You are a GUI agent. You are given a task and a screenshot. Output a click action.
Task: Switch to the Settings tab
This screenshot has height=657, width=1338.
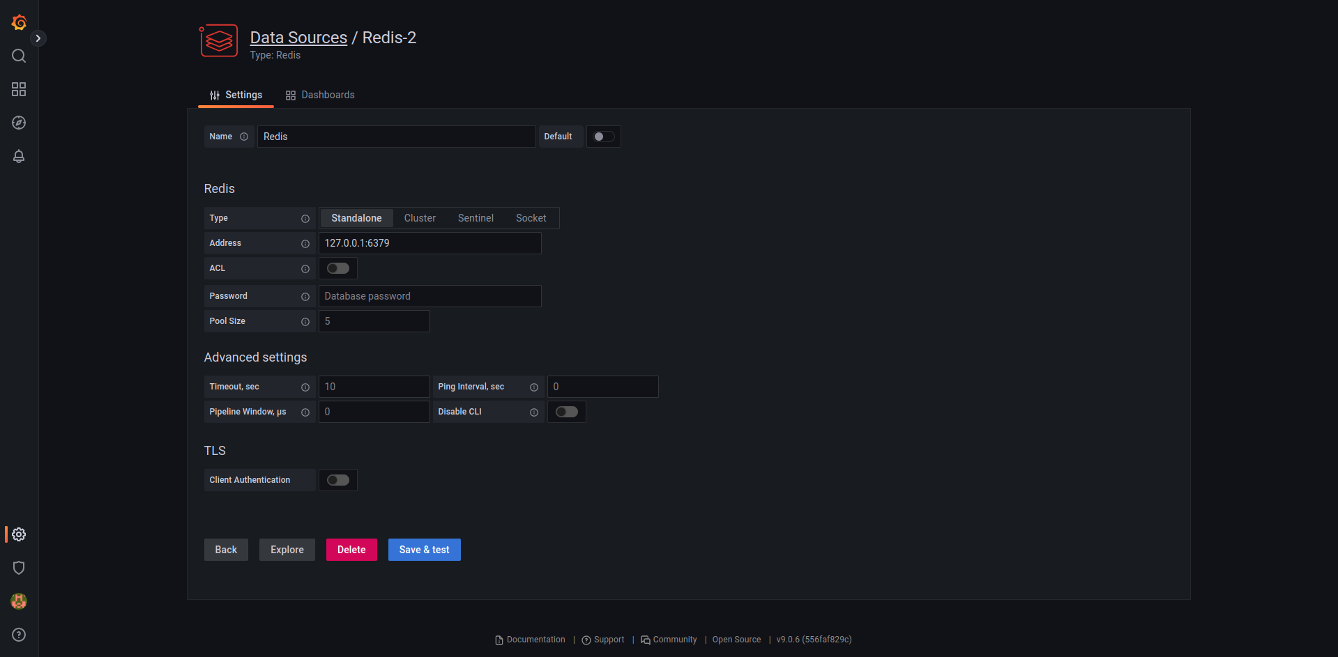coord(236,95)
